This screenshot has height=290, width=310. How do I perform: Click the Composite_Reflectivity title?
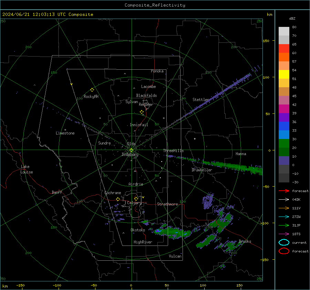pos(155,5)
